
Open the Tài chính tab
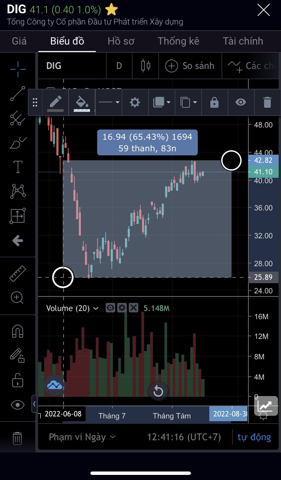click(243, 41)
